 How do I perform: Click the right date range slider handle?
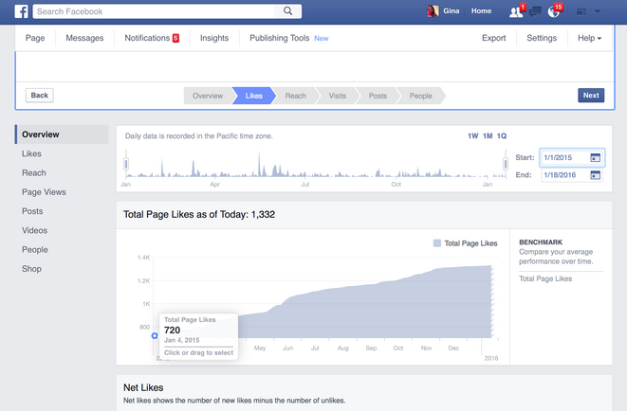point(506,164)
